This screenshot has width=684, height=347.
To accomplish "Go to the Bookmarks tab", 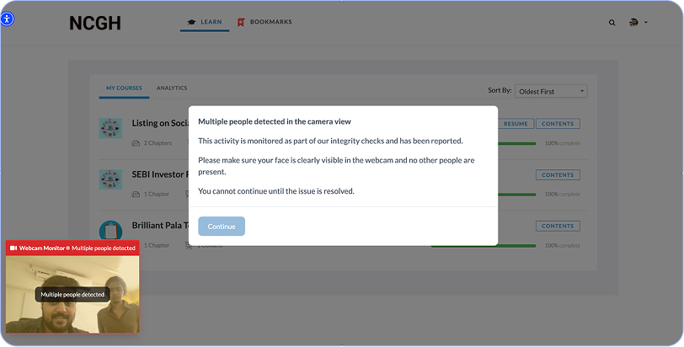I will pos(265,22).
